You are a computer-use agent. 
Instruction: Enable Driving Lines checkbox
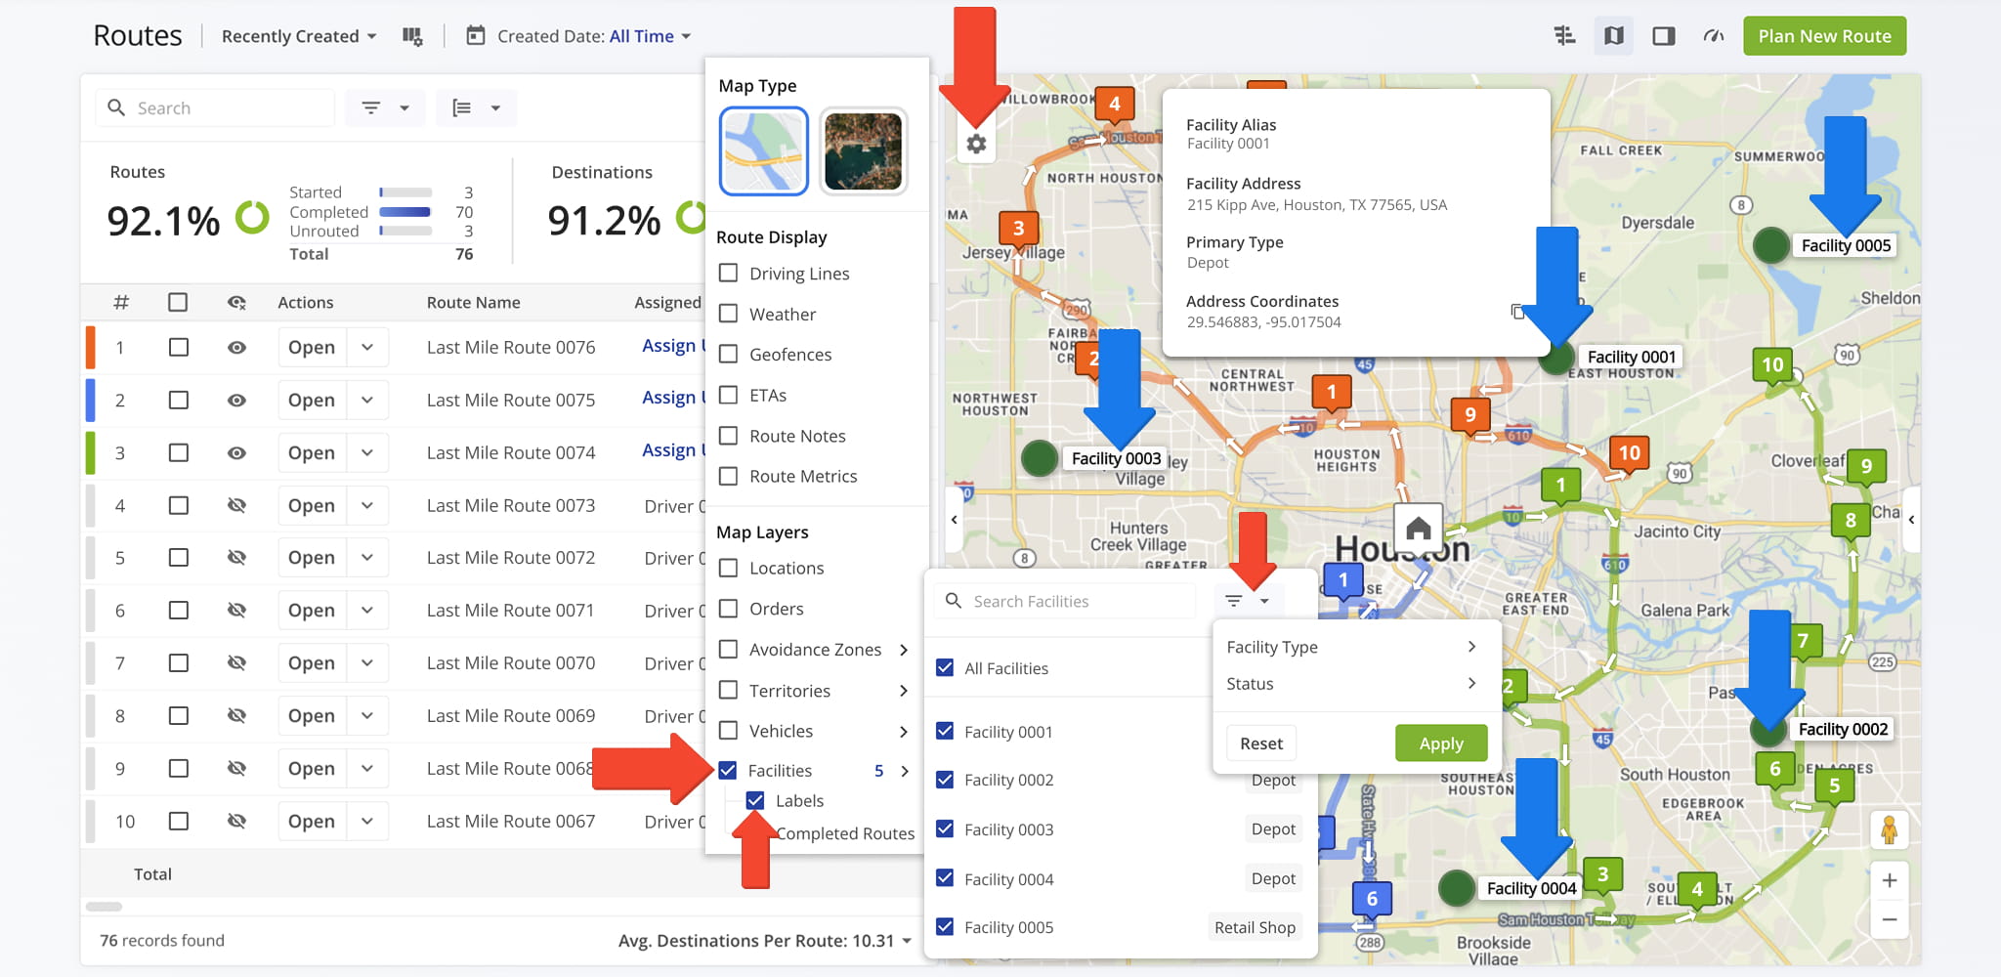coord(728,273)
